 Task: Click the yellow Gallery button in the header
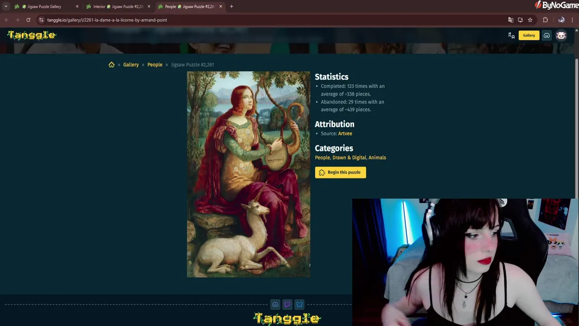[529, 35]
